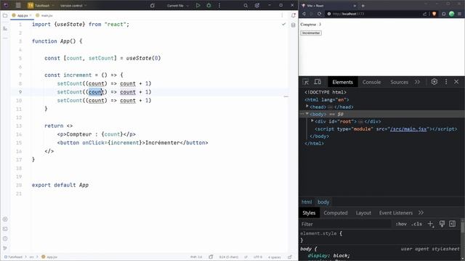
Task: Open the Services tool window icon in left bar
Action: tap(5, 219)
